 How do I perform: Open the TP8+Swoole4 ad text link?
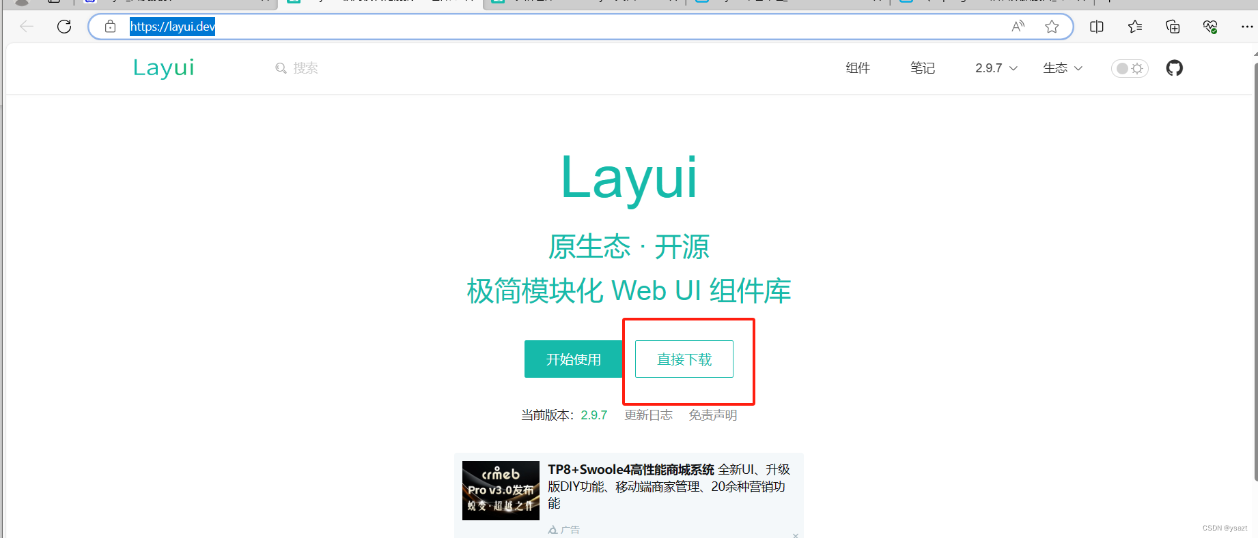669,486
